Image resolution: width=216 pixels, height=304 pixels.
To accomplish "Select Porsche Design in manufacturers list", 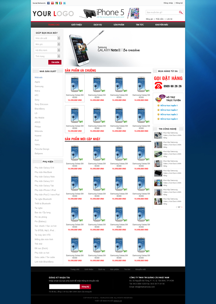I will 42,149.
